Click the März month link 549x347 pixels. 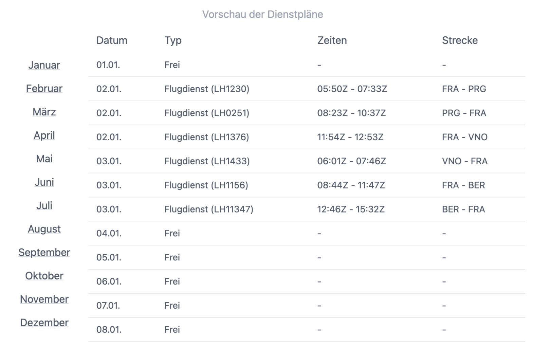click(44, 112)
